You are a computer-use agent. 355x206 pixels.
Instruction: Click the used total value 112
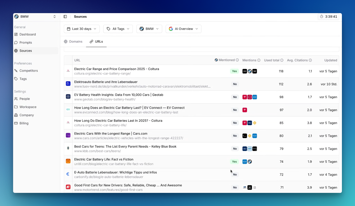281,84
